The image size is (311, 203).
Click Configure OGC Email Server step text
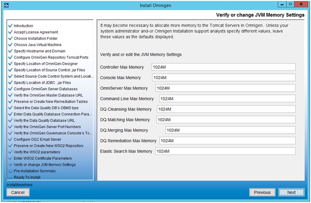click(x=38, y=139)
